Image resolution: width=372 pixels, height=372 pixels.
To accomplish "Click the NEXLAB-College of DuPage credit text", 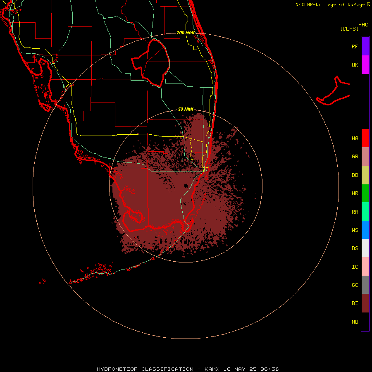I will tap(330, 5).
